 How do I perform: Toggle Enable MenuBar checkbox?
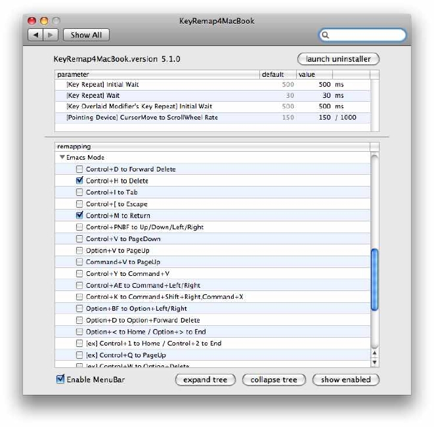(x=60, y=379)
